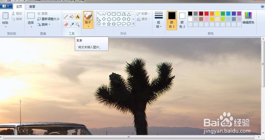The height and width of the screenshot is (140, 265).
Task: Choose the Left arrow shape
Action: point(124,19)
